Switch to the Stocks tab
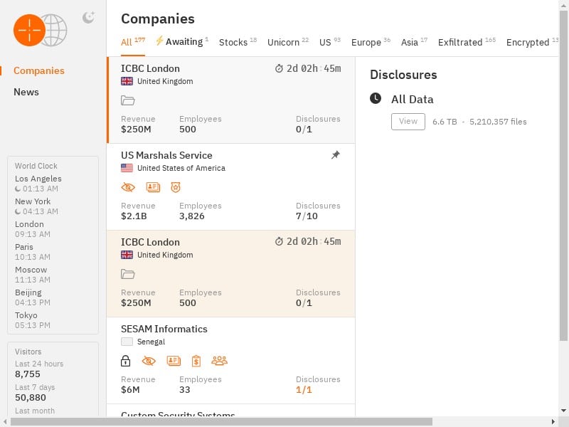 [x=238, y=42]
